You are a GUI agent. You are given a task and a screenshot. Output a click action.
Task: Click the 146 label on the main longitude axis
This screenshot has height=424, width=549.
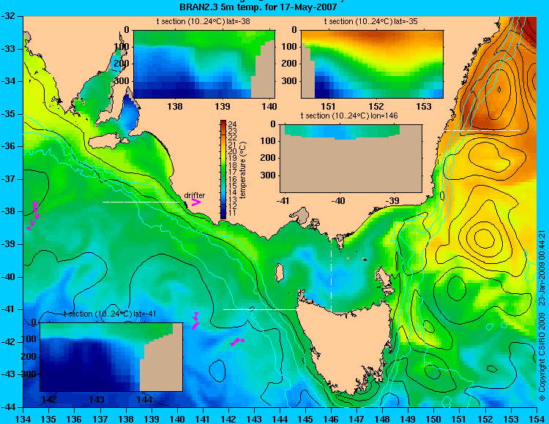[x=331, y=419]
